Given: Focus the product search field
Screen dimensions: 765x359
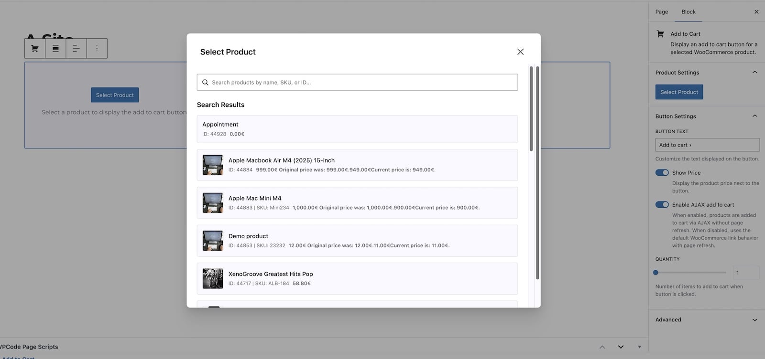Looking at the screenshot, I should point(357,82).
